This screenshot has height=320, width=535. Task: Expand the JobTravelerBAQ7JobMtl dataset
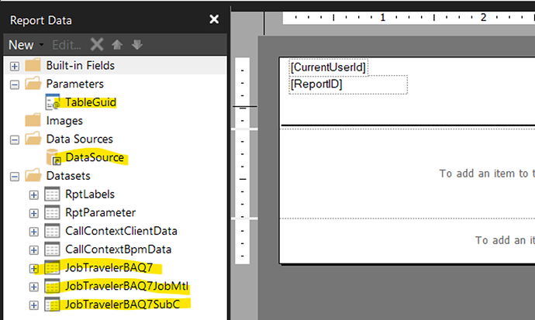33,287
